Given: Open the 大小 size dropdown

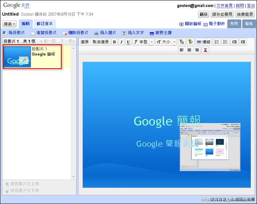Looking at the screenshot, I should pos(166,42).
